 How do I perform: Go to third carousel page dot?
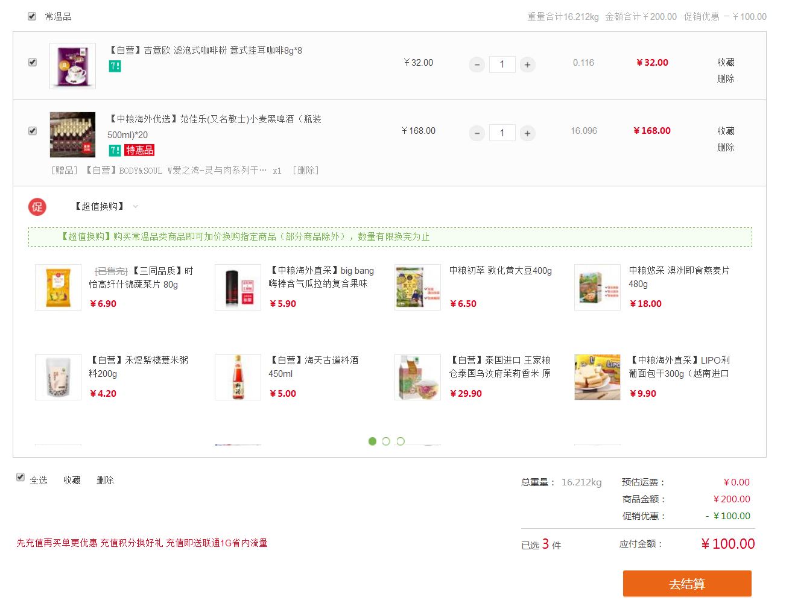pos(401,441)
